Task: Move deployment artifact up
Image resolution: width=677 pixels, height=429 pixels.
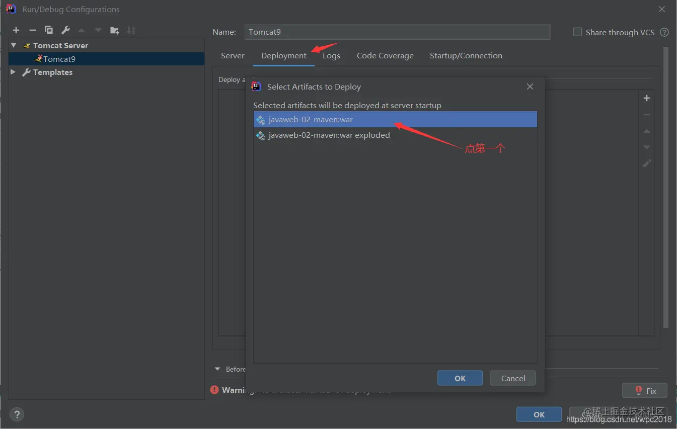Action: click(647, 131)
